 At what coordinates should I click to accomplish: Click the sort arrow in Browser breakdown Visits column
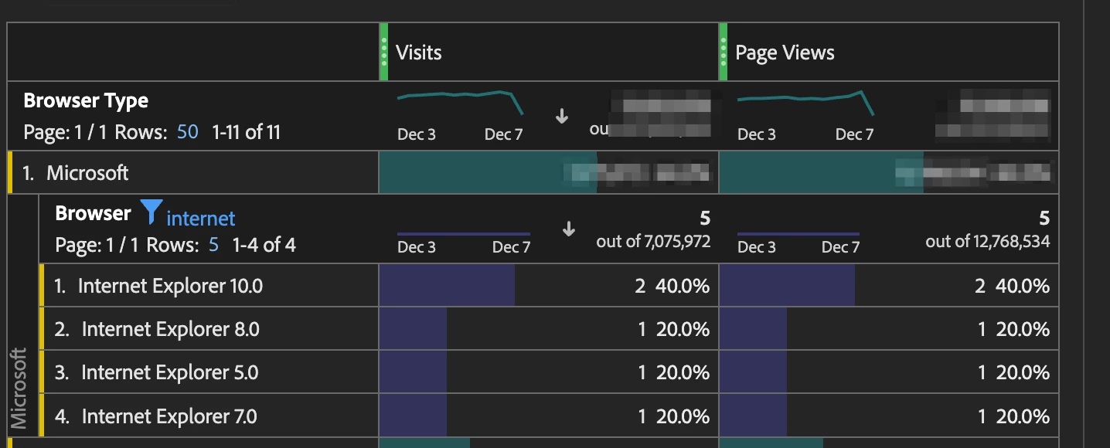(569, 229)
